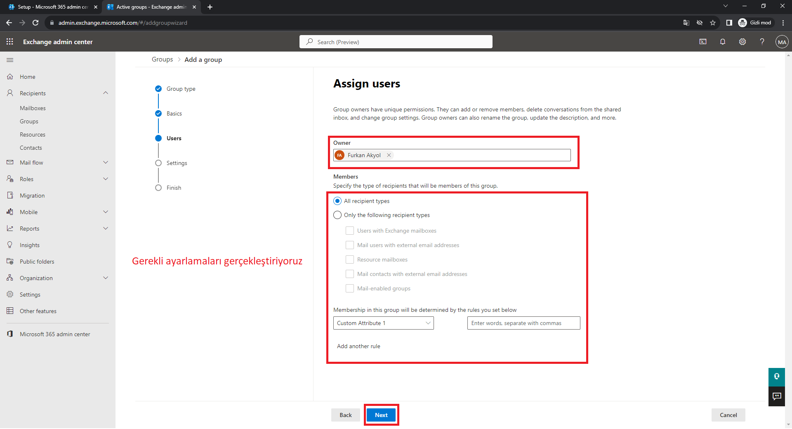Open the app launcher waffle icon

10,42
